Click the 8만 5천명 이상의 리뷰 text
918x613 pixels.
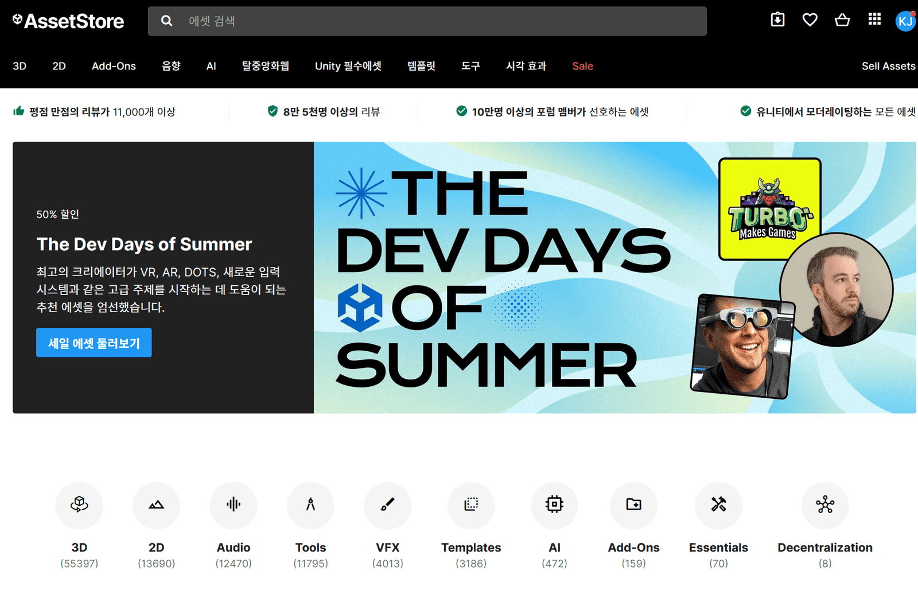point(331,111)
